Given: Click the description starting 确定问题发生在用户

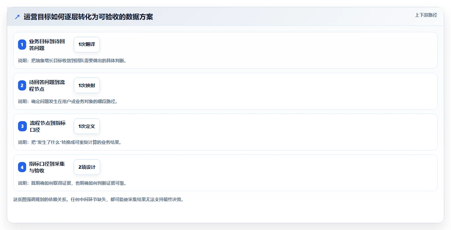Looking at the screenshot, I should [68, 101].
